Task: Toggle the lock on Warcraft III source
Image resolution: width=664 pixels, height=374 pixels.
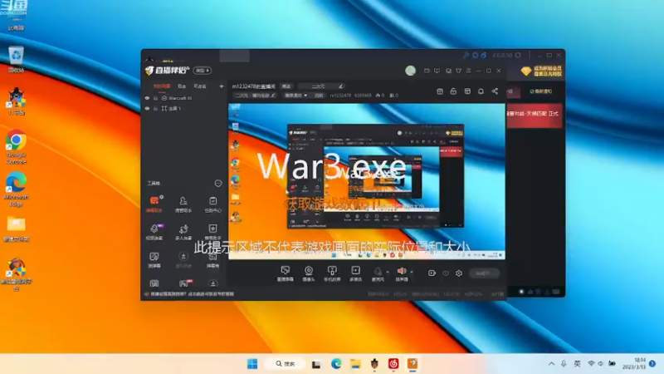Action: 155,98
